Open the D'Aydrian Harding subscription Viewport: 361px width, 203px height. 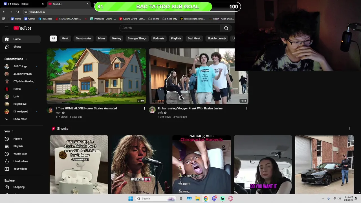tap(21, 81)
